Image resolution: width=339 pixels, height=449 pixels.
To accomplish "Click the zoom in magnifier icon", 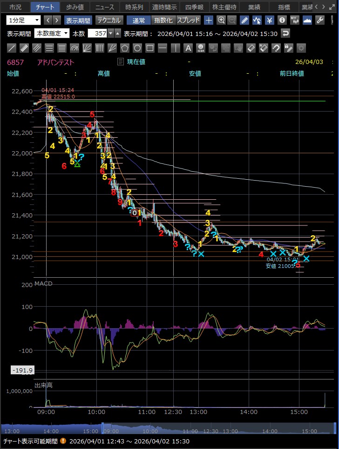I will tap(221, 21).
